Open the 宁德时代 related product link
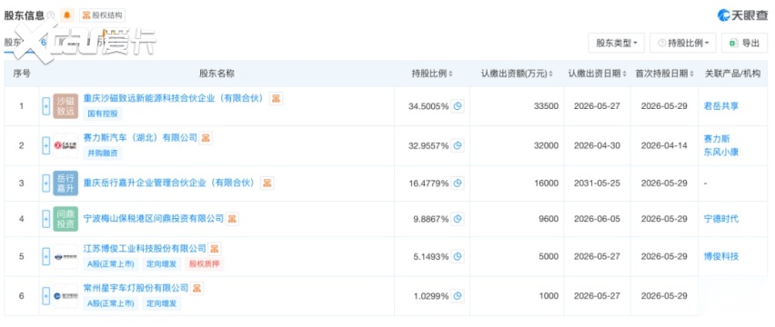The width and height of the screenshot is (775, 327). coord(721,219)
